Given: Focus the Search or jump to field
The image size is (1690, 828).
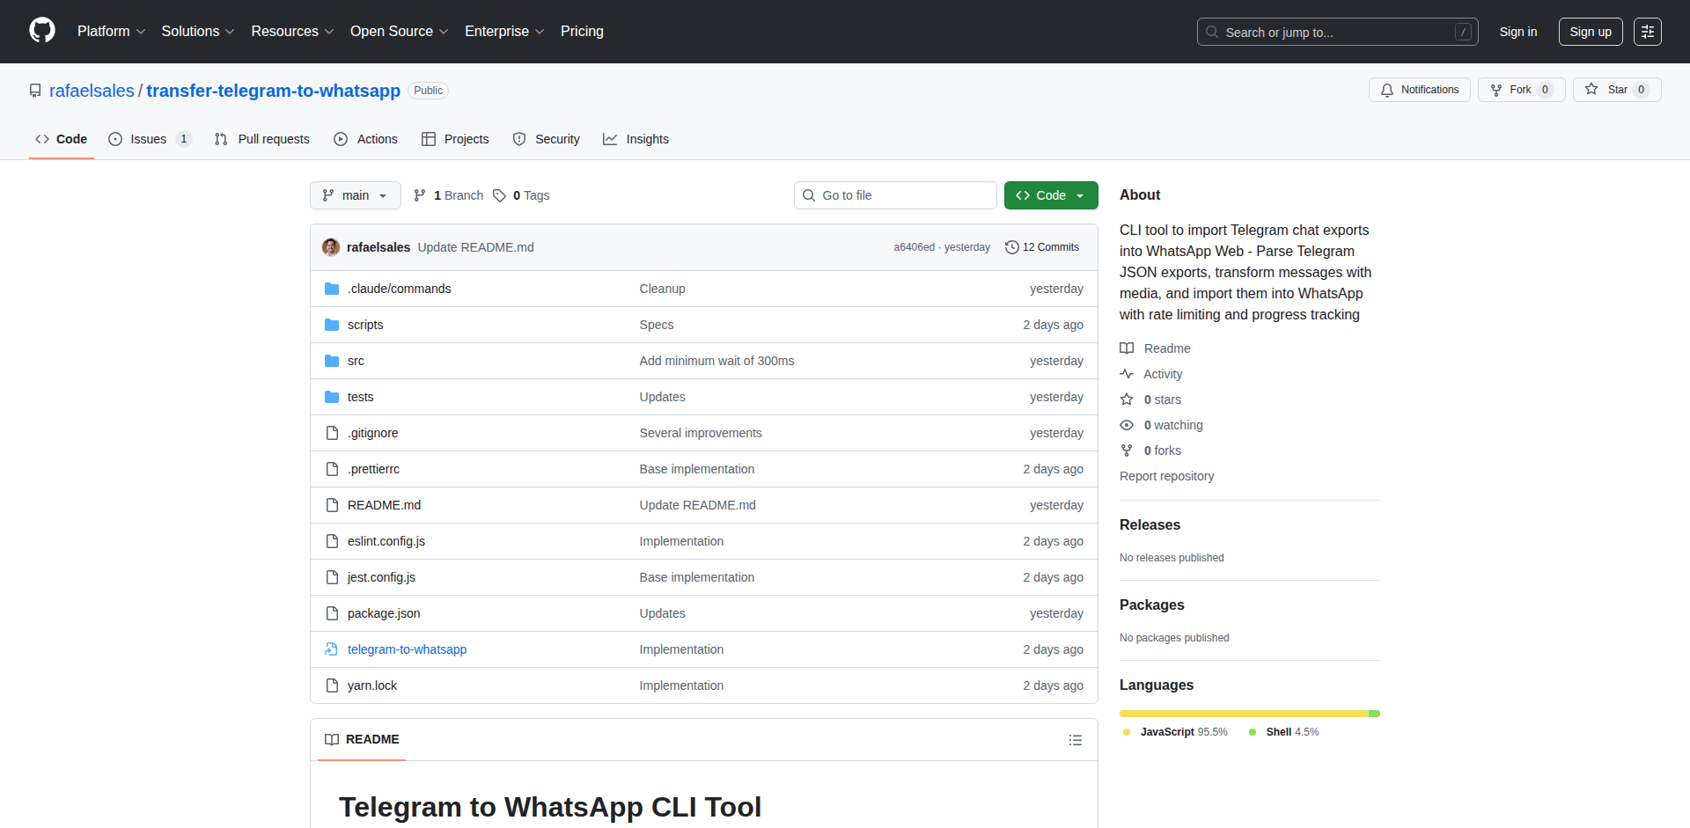Looking at the screenshot, I should point(1337,32).
